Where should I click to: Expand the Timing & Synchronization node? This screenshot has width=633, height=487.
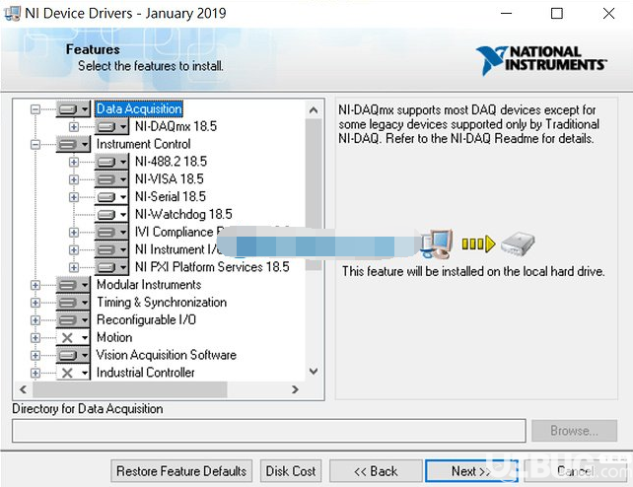point(35,303)
